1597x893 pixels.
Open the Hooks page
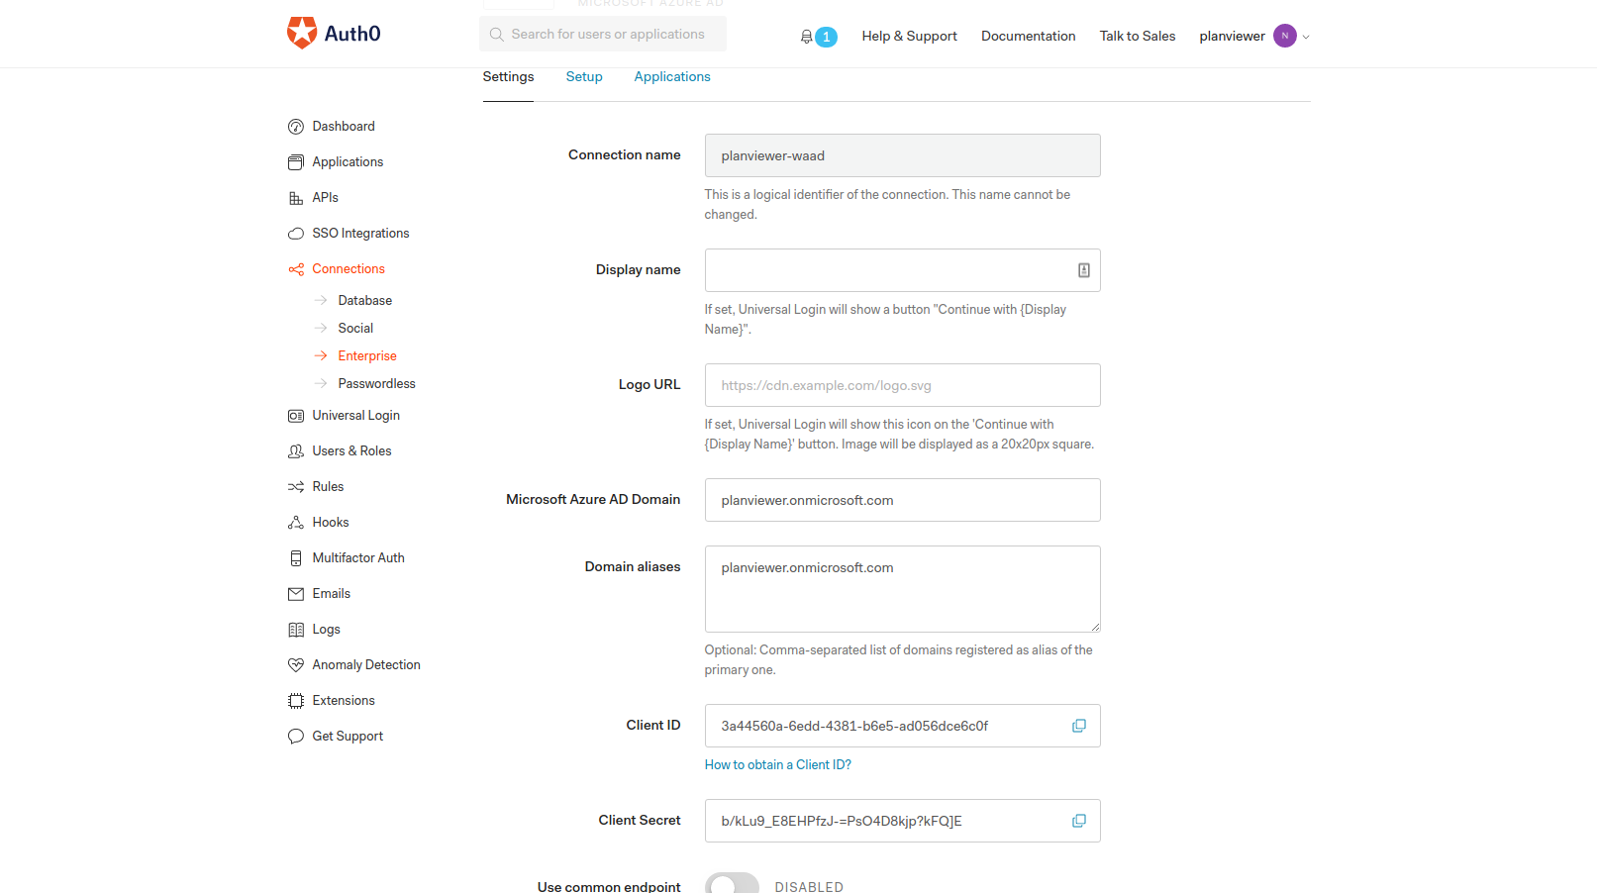click(x=330, y=522)
